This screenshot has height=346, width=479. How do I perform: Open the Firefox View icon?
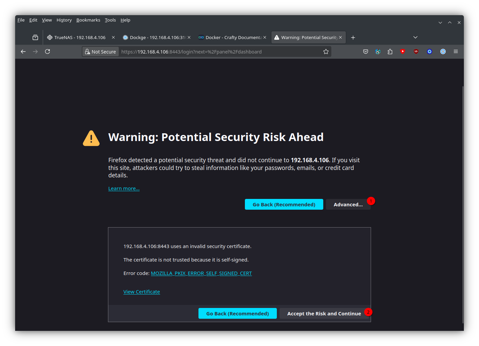point(35,37)
